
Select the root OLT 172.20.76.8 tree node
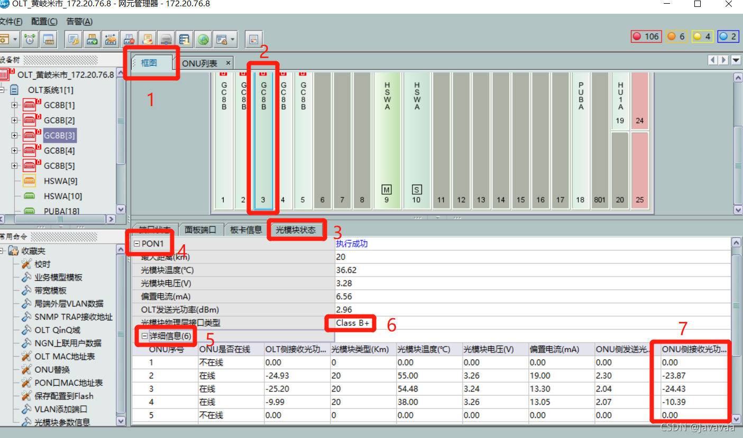point(66,75)
